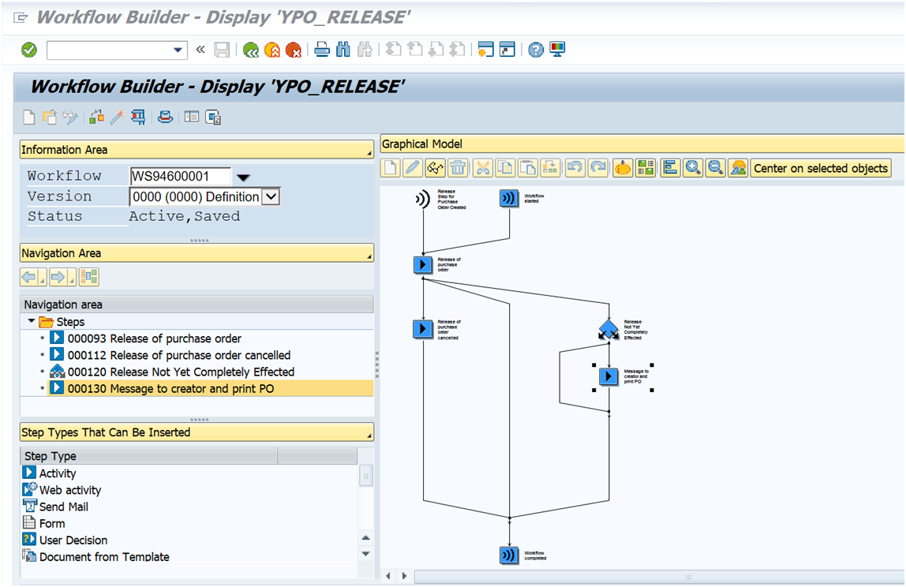Image resolution: width=906 pixels, height=587 pixels.
Task: Collapse the Information Area panel
Action: [368, 148]
